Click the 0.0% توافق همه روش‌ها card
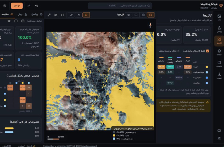Viewport: 224px width, 147px height. coord(169,35)
